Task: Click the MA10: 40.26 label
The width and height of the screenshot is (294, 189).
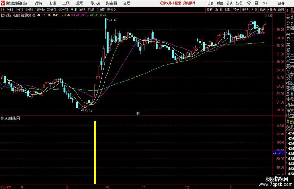Action: tap(61, 15)
